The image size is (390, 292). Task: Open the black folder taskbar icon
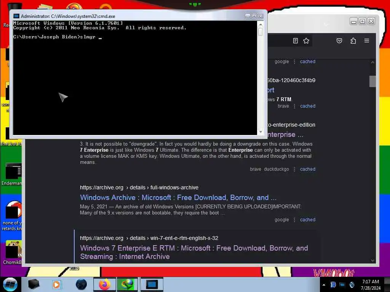34,284
